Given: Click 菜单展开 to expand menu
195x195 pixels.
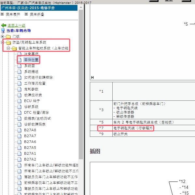Looking at the screenshot, I should [13, 14].
